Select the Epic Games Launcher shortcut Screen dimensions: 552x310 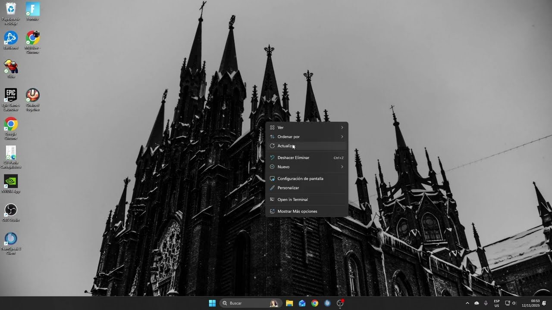coord(11,99)
